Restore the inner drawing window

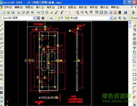click(132, 7)
